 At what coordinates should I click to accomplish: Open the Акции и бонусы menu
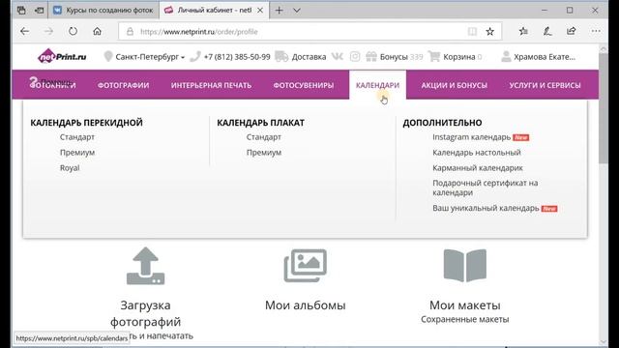click(454, 85)
